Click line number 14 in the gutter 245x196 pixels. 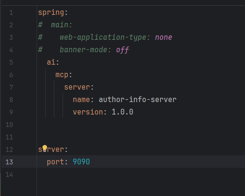click(x=9, y=174)
